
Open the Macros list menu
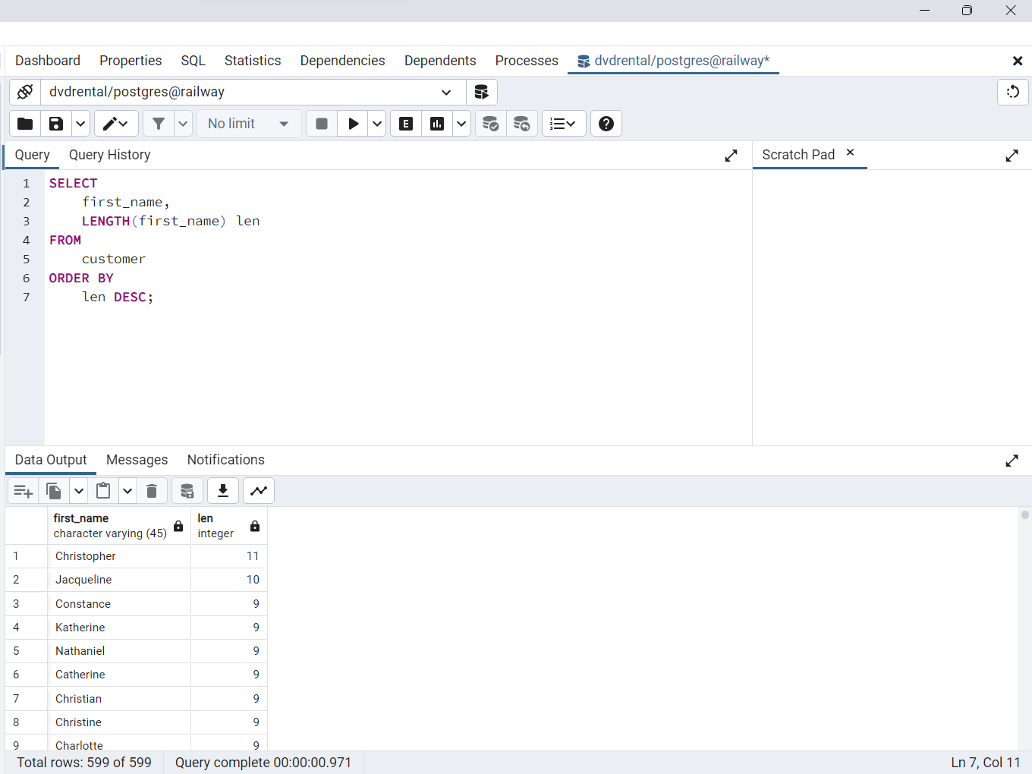pos(564,124)
